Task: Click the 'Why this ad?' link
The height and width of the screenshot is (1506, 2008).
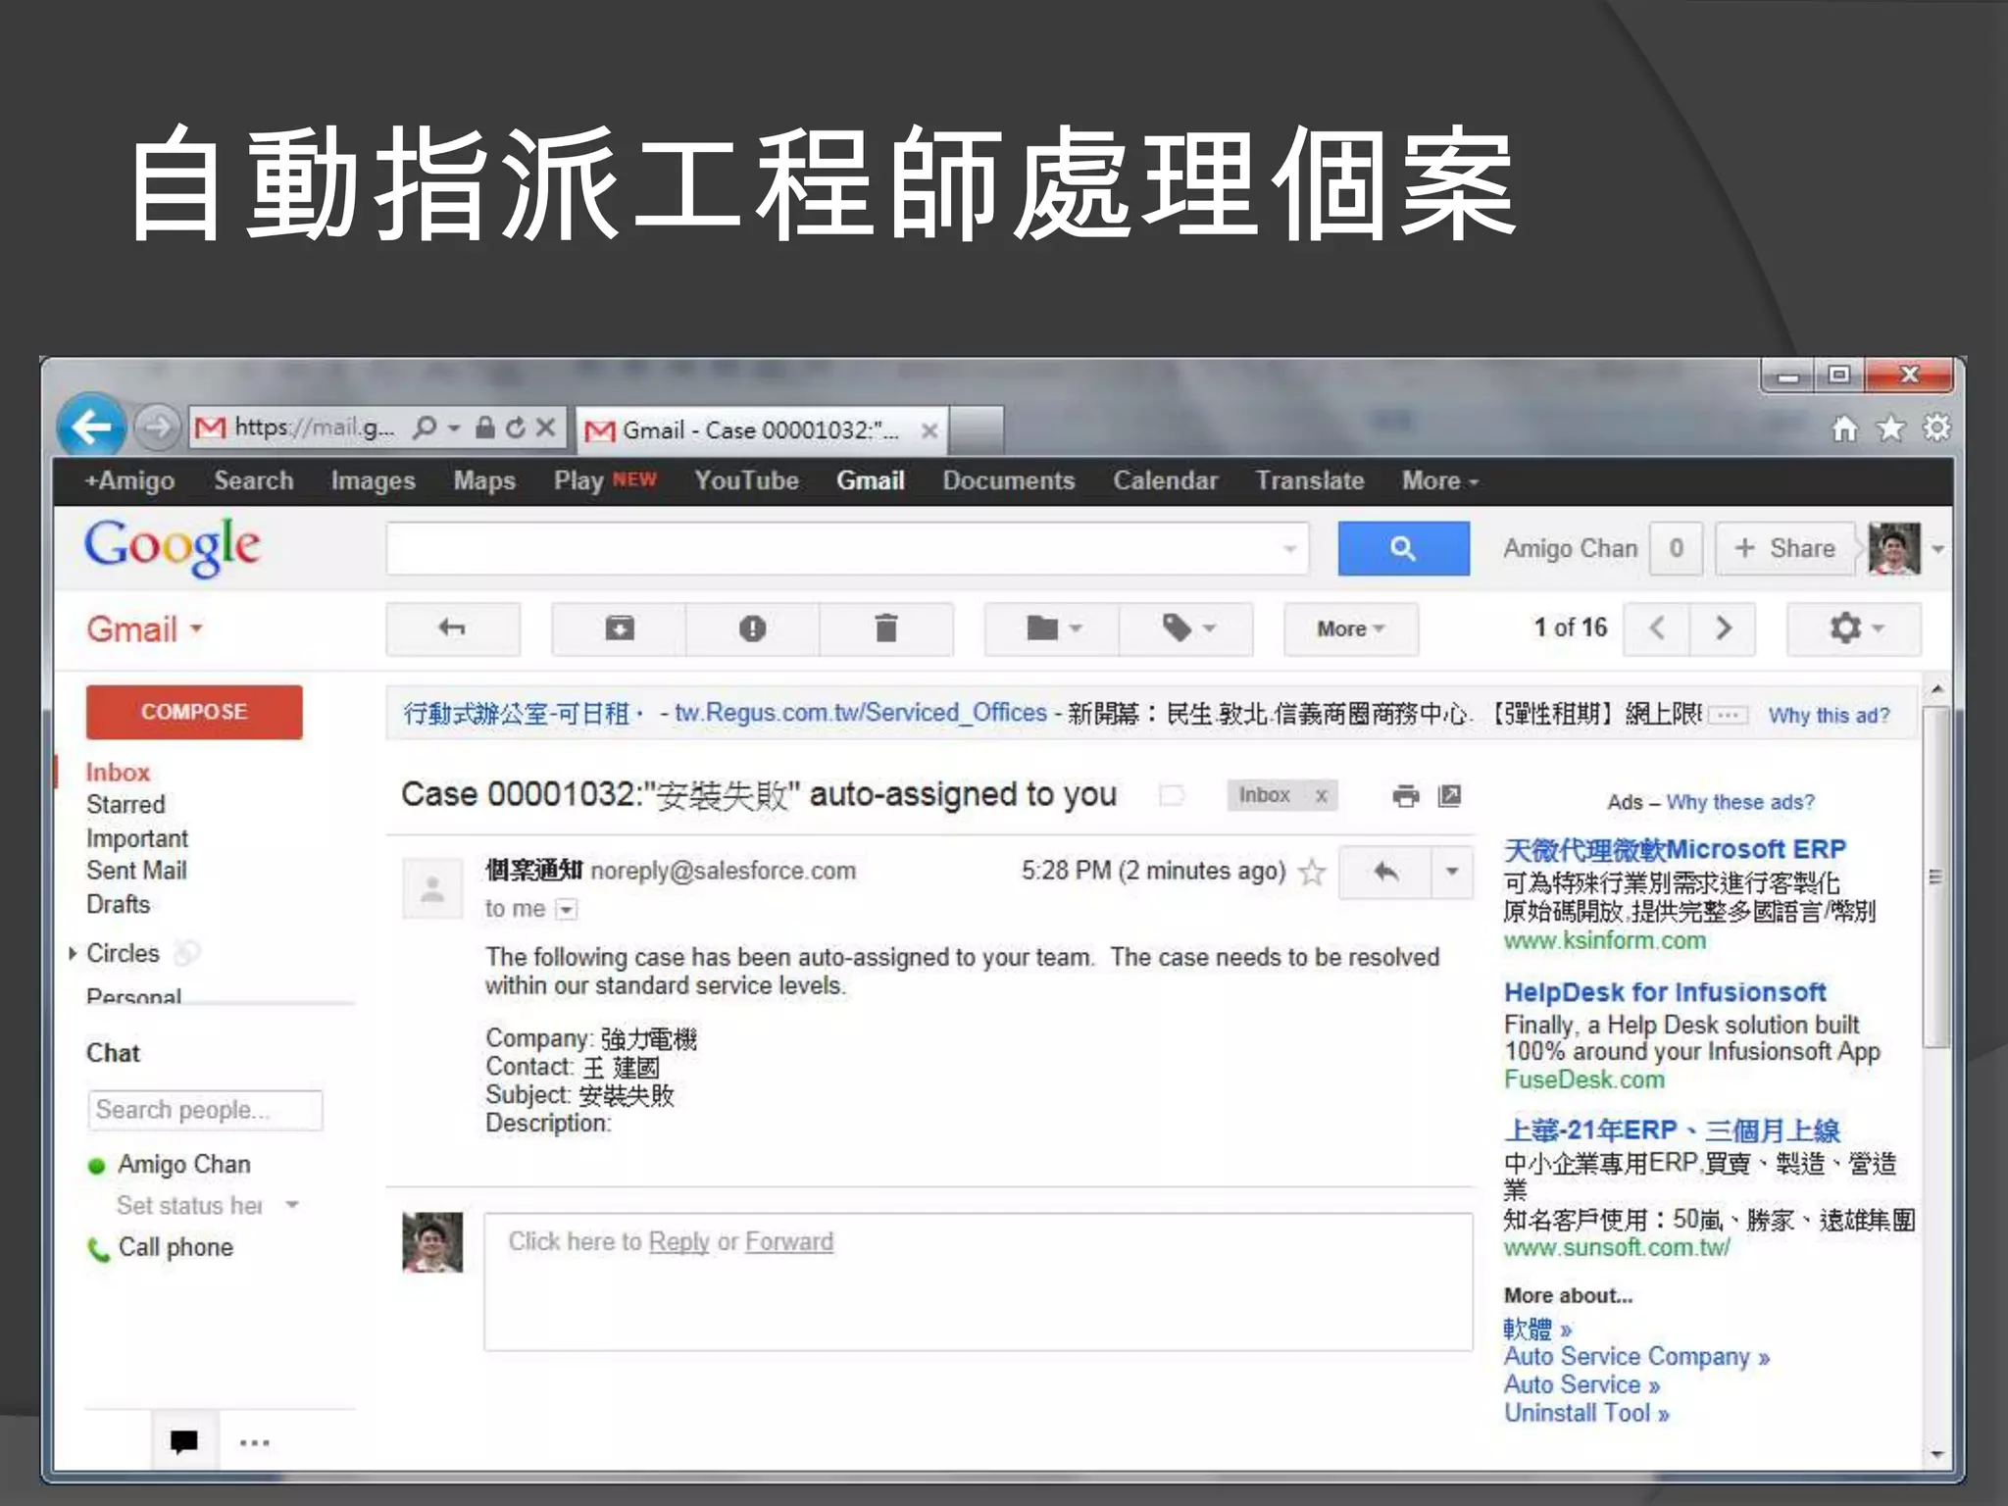Action: 1829,716
